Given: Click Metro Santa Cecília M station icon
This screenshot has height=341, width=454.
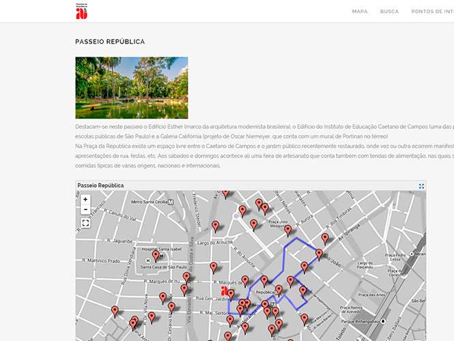Looking at the screenshot, I should pos(171,202).
